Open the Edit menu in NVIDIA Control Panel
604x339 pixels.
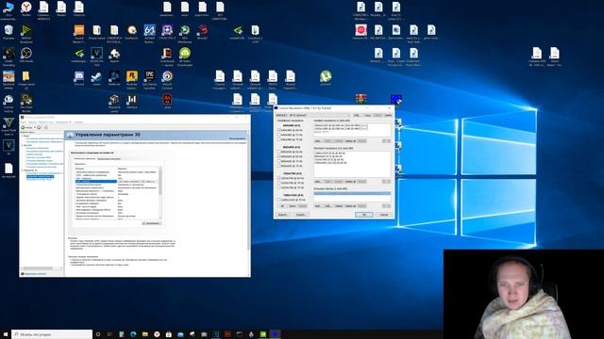[32, 122]
